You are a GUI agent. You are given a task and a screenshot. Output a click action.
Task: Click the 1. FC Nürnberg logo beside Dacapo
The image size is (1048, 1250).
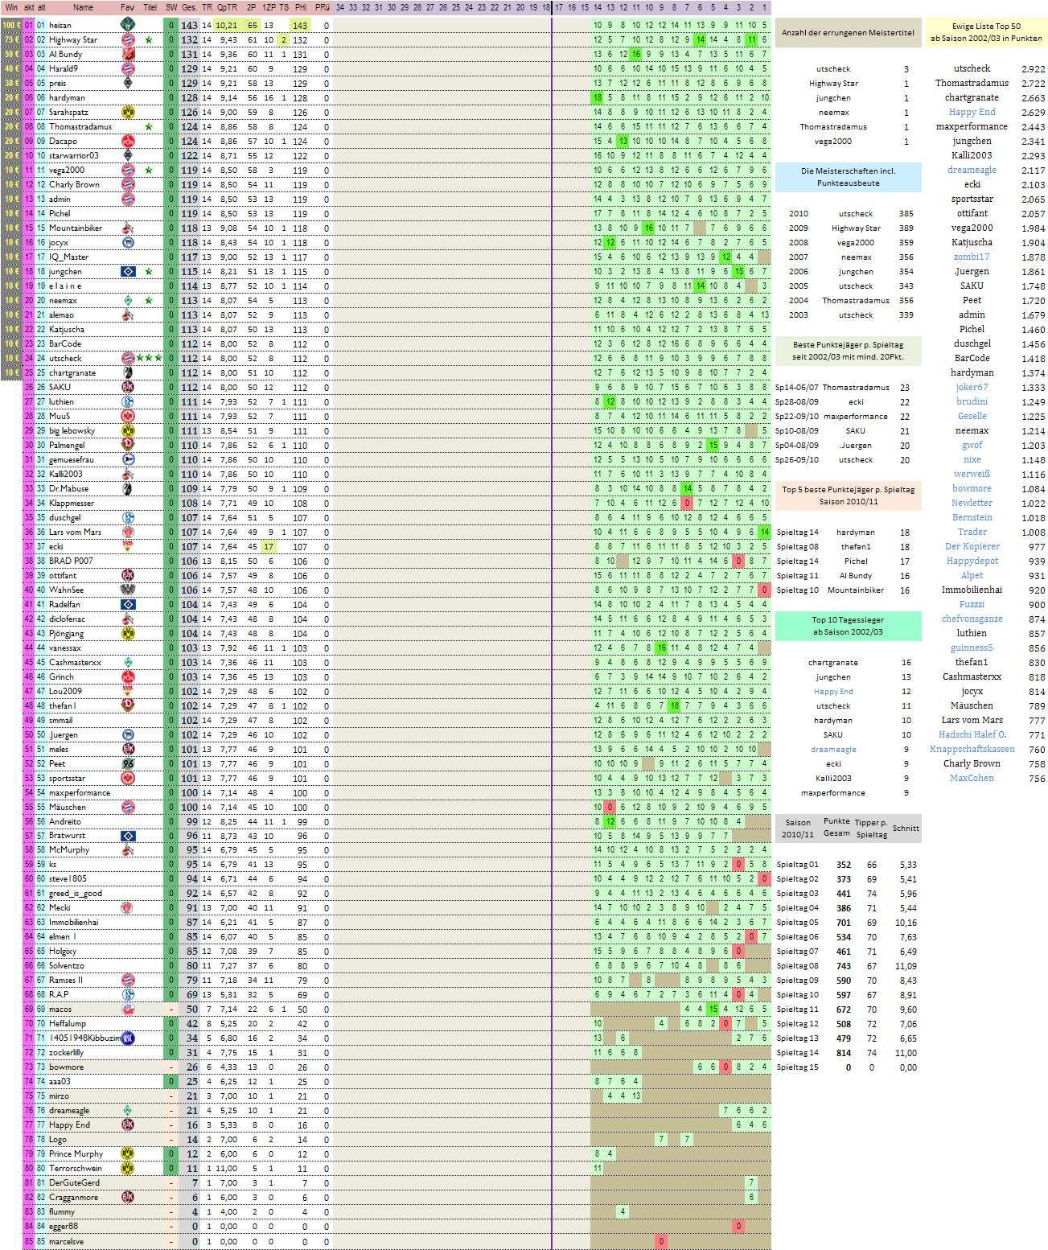[127, 142]
